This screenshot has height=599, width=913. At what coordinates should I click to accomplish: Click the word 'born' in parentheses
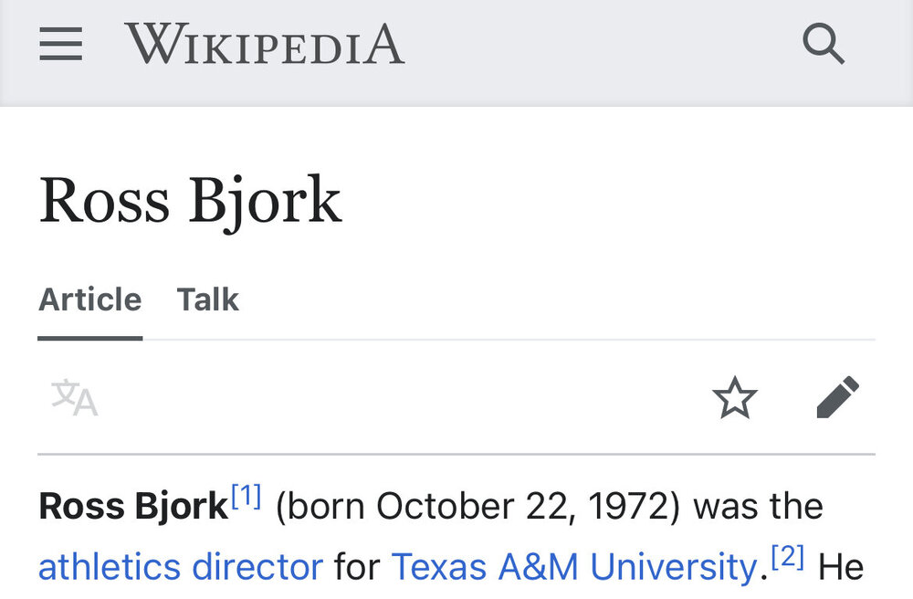click(327, 507)
